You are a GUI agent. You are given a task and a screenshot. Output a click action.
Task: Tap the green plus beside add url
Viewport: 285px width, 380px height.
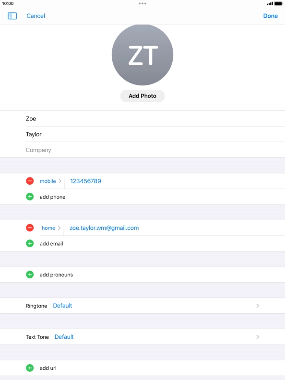(30, 368)
